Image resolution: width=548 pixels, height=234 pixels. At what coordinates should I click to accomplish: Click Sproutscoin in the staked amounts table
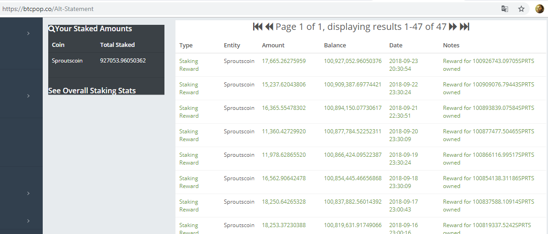(67, 61)
